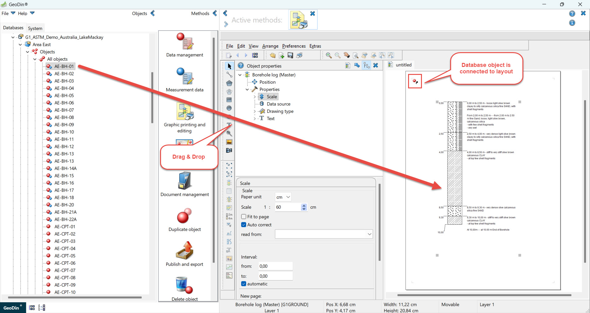Open the Arrange menu
The height and width of the screenshot is (313, 590).
coord(270,46)
